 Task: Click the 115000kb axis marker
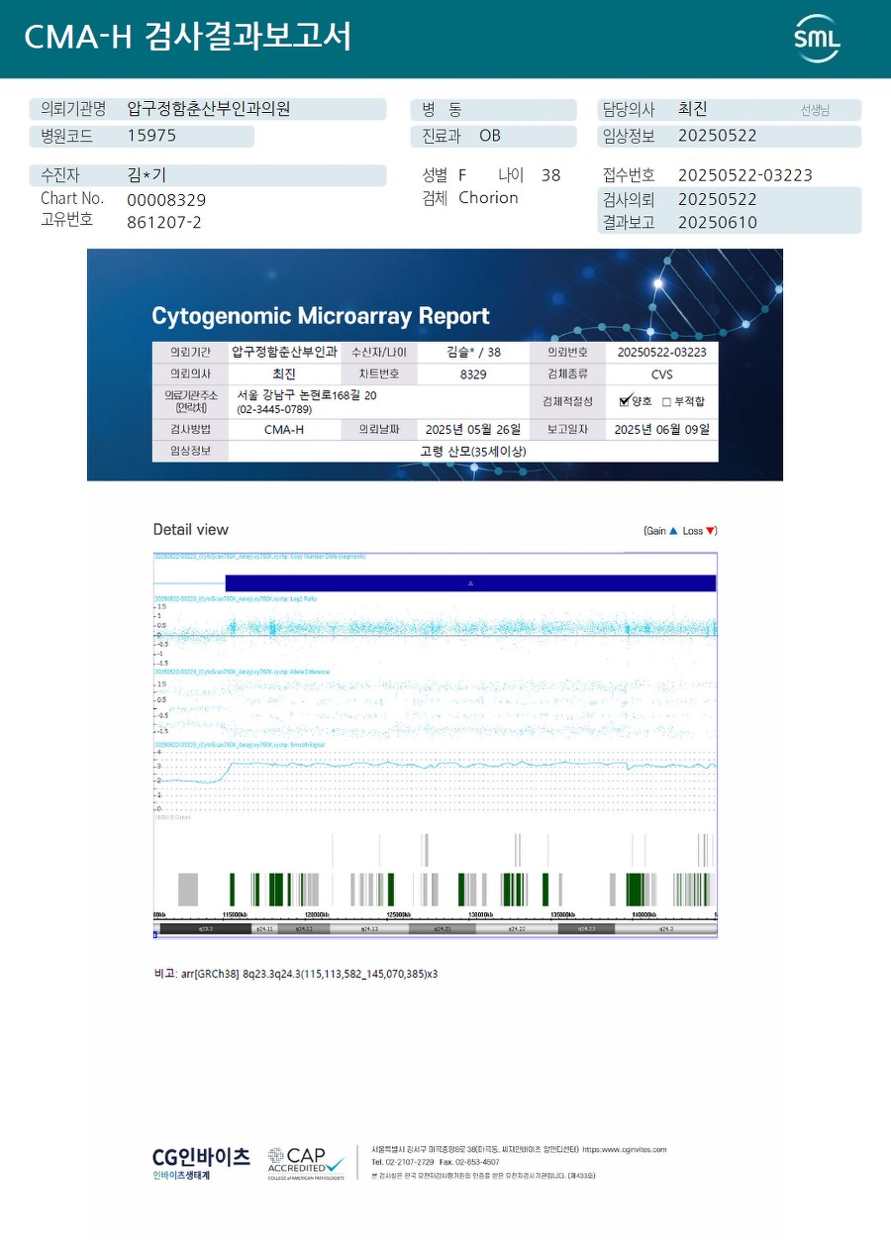click(x=235, y=914)
